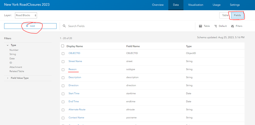Expand the Field Value Type group
Image resolution: width=255 pixels, height=125 pixels.
point(8,78)
